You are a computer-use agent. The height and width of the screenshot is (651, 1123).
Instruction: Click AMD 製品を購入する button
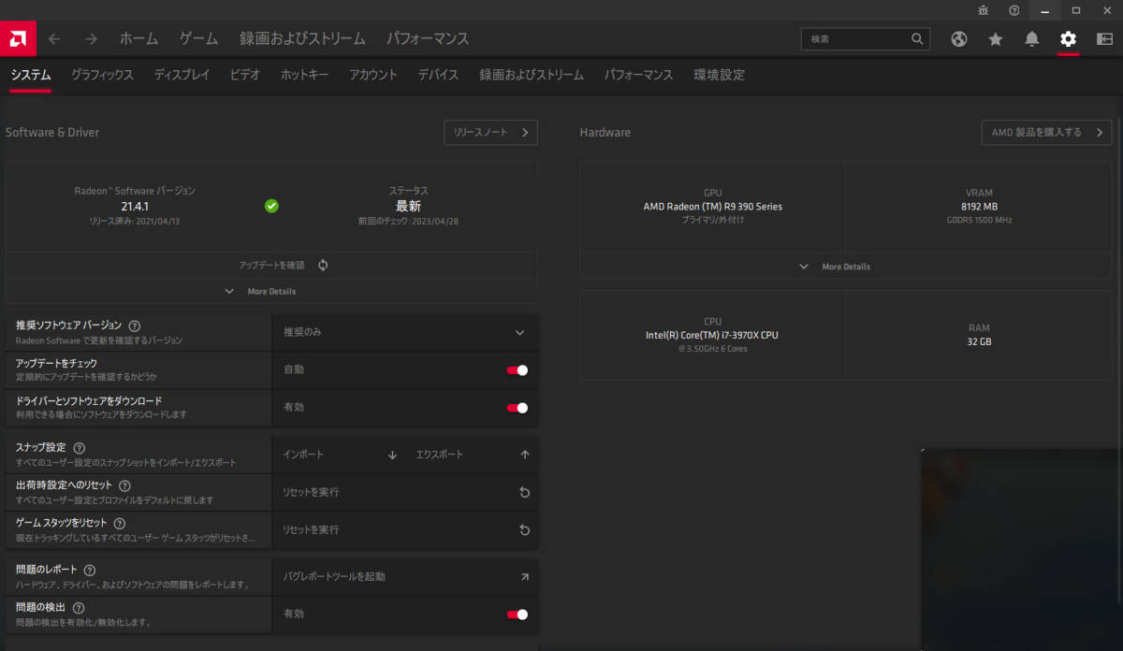click(x=1047, y=132)
